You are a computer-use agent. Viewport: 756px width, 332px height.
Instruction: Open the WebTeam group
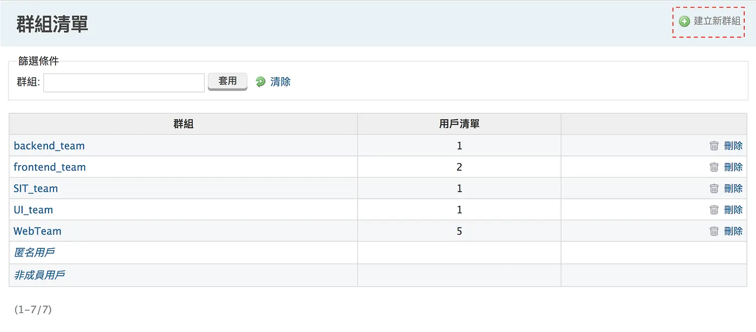37,231
